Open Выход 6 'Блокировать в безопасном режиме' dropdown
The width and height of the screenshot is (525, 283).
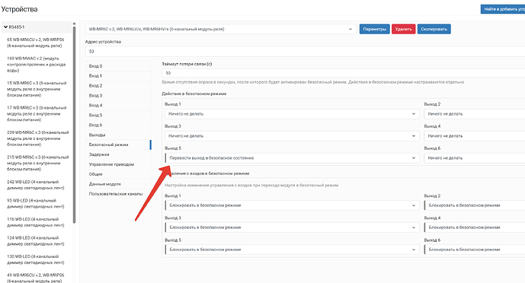point(475,250)
